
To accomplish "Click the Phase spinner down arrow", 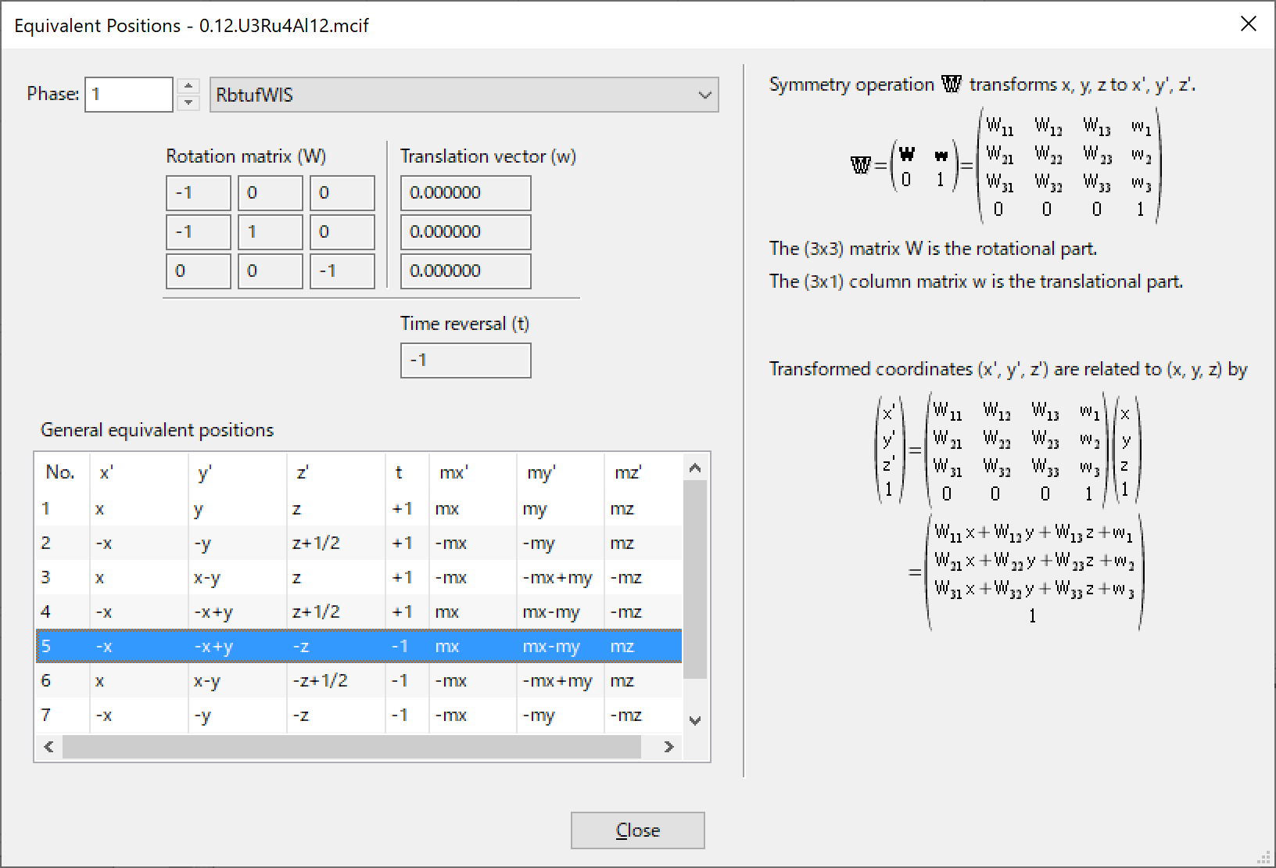I will 188,102.
